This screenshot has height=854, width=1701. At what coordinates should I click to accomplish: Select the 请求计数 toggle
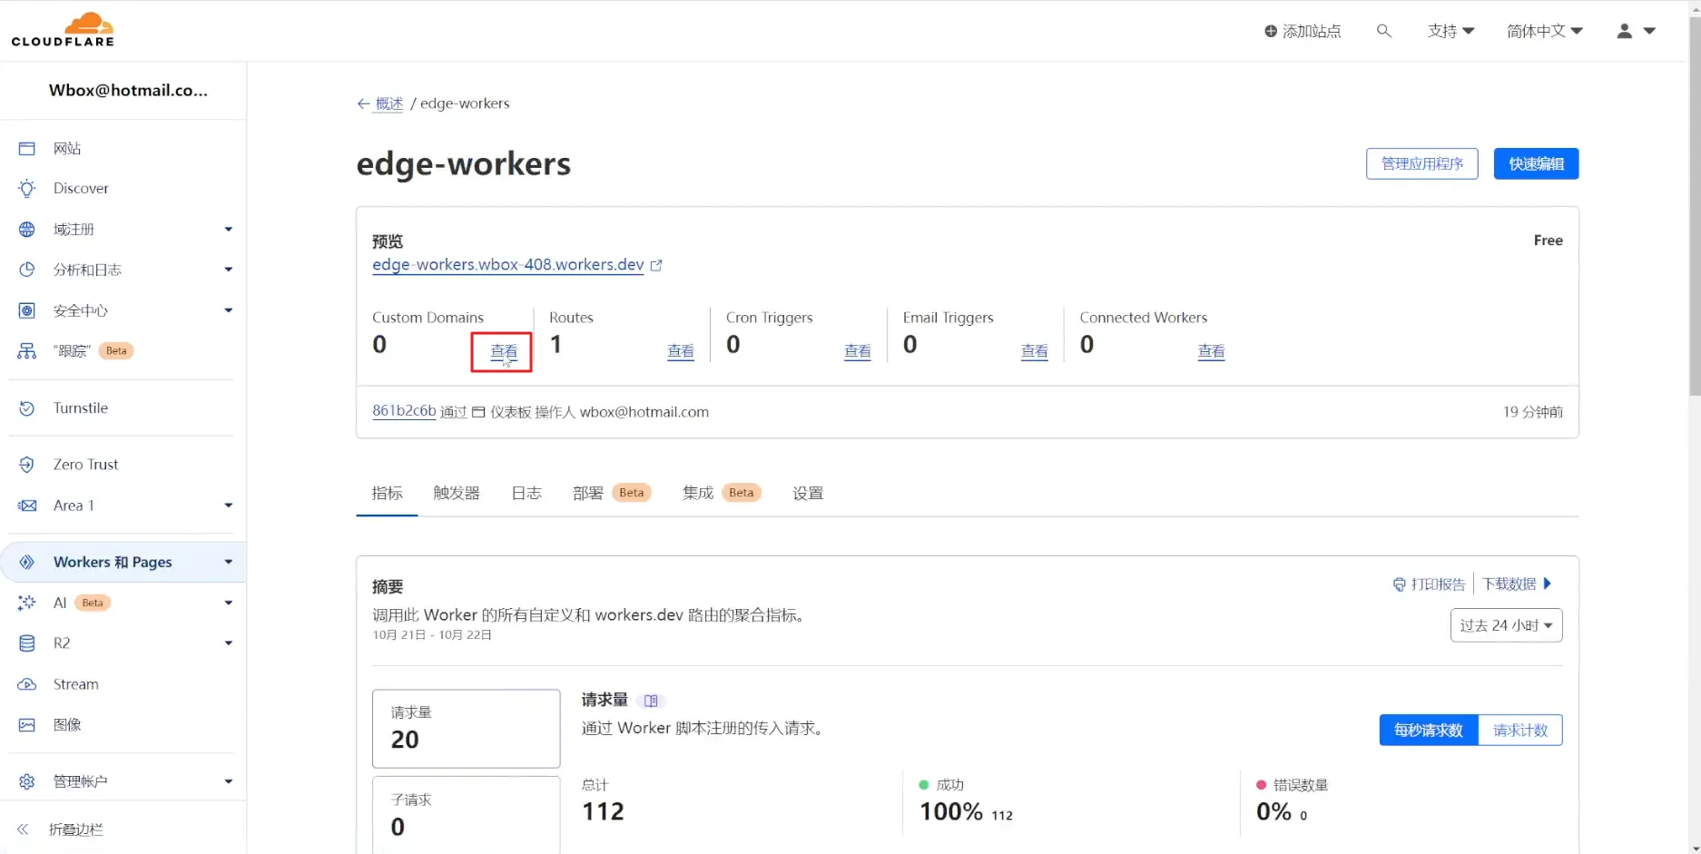(1520, 731)
